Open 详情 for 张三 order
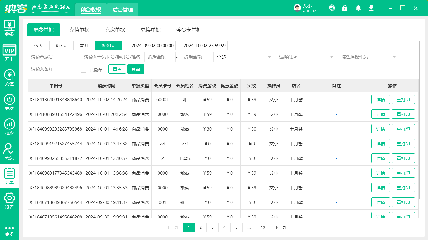428x240 pixels. tap(381, 202)
